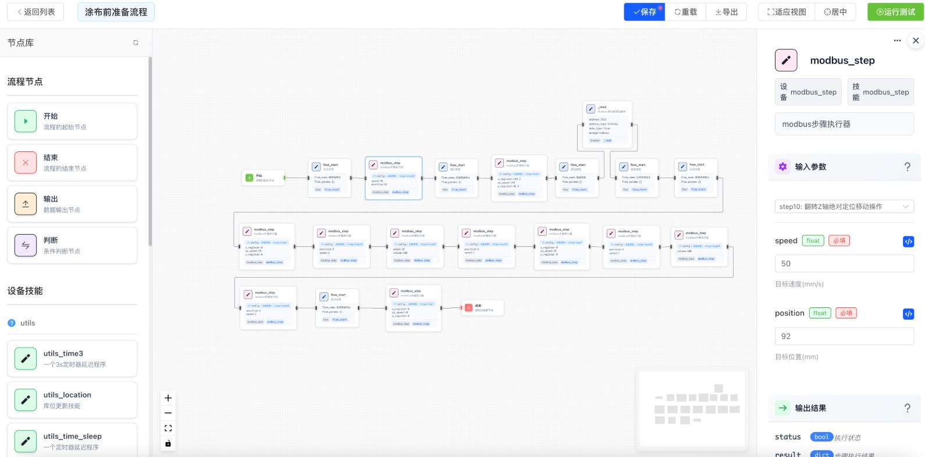Viewport: 925px width, 457px height.
Task: Click the 库位更新技能 description text
Action: click(62, 406)
